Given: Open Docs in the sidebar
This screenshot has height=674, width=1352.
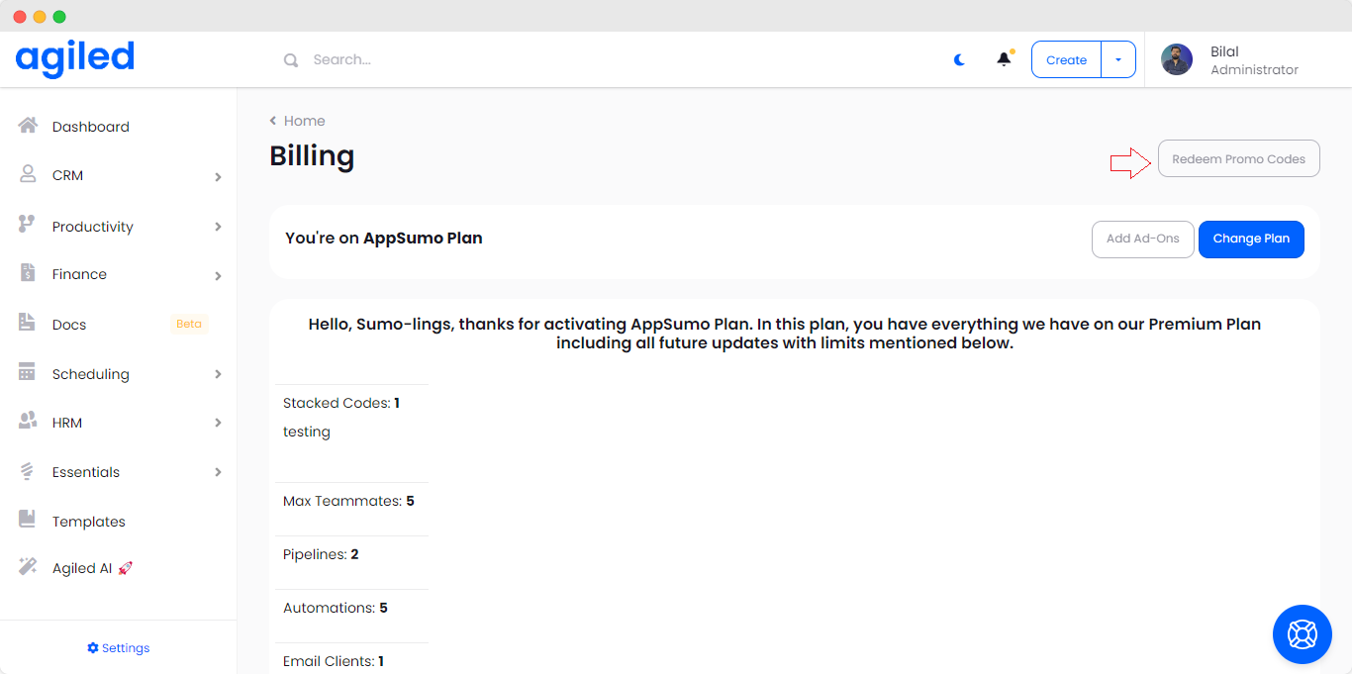Looking at the screenshot, I should (x=69, y=325).
